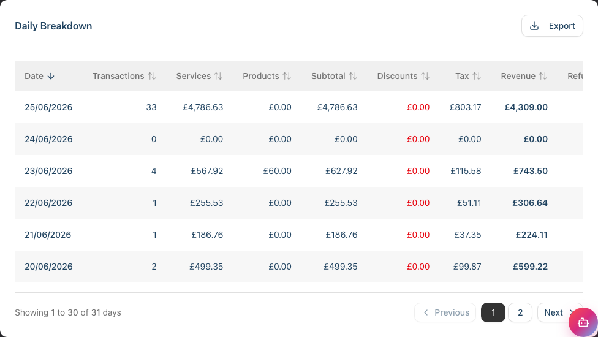Click the download icon in Export
The height and width of the screenshot is (337, 598).
(x=534, y=26)
